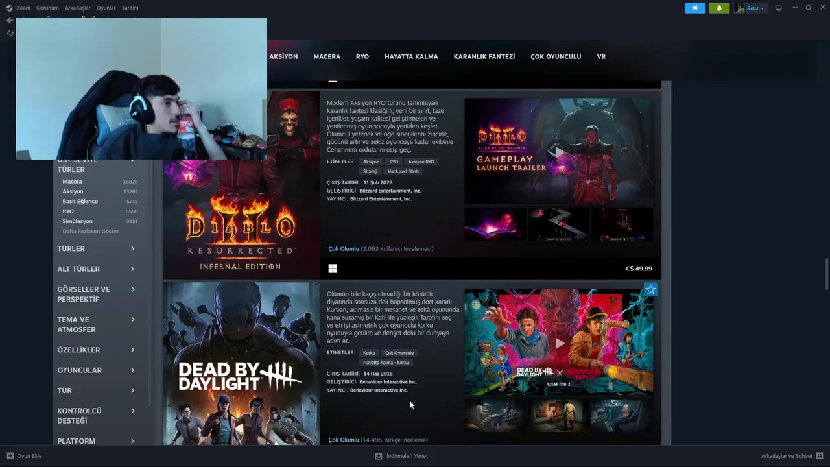Select third Diablo screenshot thumbnail
Image resolution: width=830 pixels, height=467 pixels.
pos(622,224)
